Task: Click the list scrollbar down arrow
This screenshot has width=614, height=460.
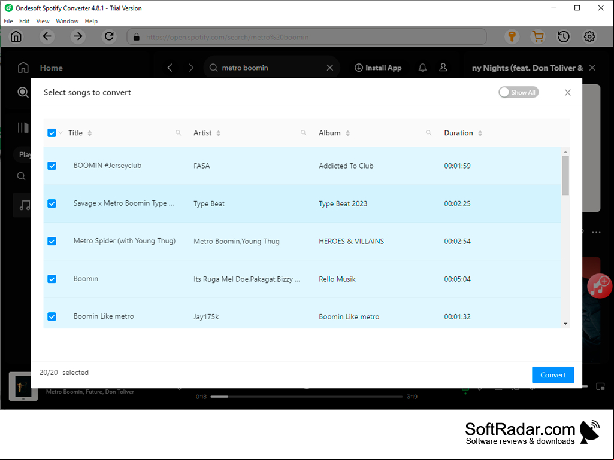Action: (x=565, y=324)
